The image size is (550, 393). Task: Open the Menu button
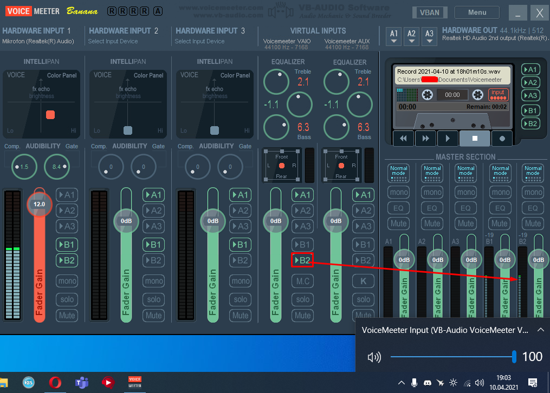pyautogui.click(x=477, y=12)
